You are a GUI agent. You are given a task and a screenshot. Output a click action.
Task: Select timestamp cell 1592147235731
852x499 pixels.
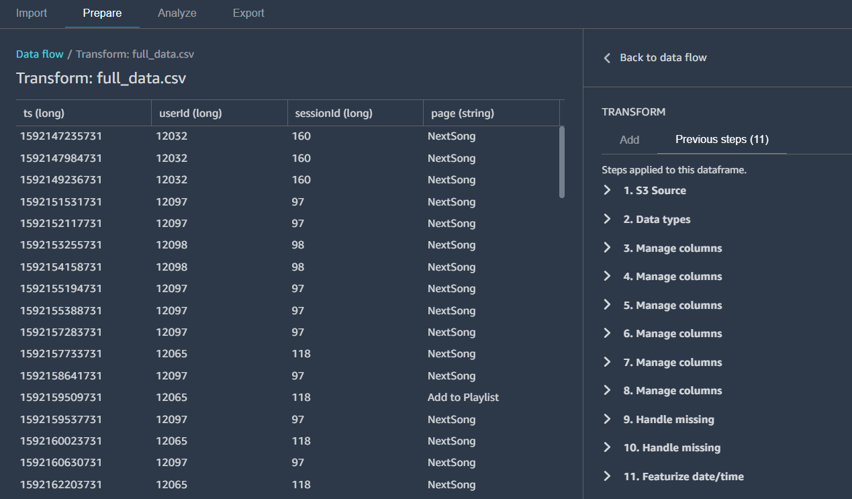[61, 136]
